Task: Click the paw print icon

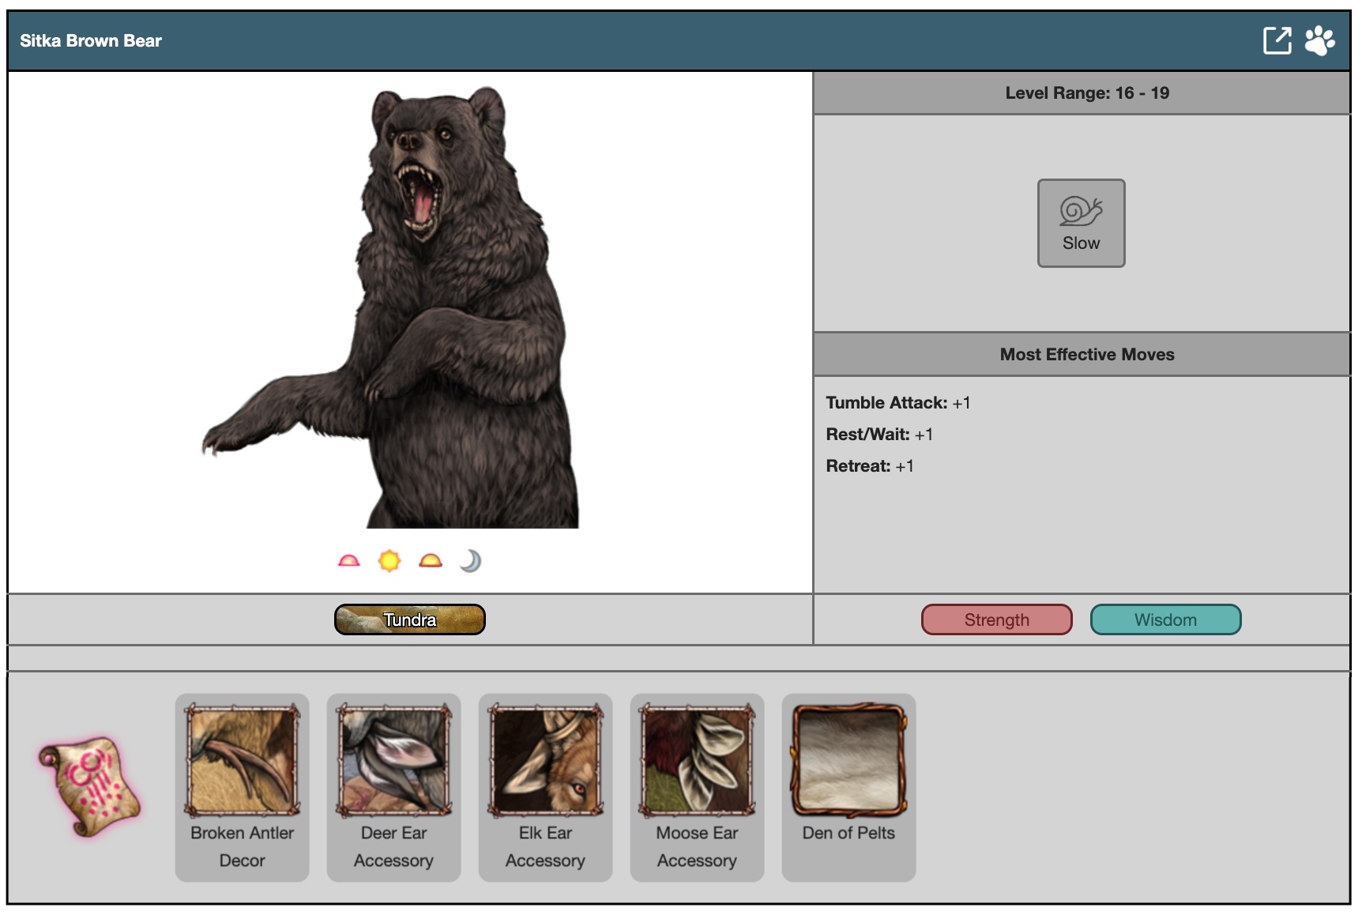Action: (x=1319, y=40)
